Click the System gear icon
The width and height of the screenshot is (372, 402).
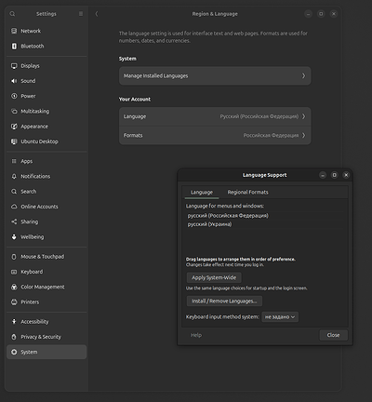tap(14, 352)
